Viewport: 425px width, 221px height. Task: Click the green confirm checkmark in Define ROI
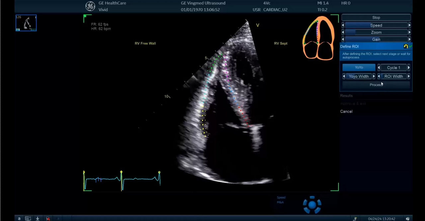(x=410, y=46)
